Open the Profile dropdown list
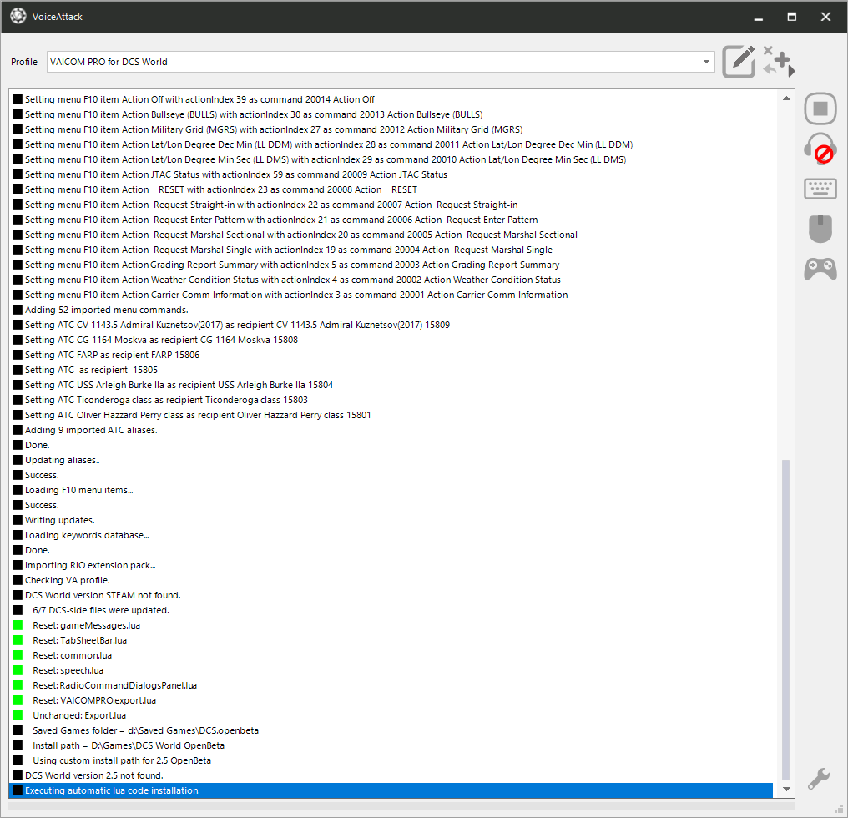This screenshot has height=818, width=848. click(706, 62)
